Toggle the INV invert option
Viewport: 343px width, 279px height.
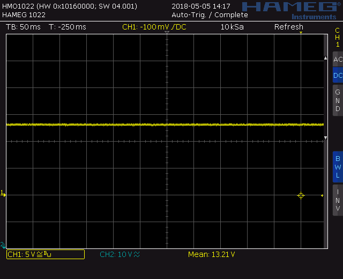pos(337,200)
